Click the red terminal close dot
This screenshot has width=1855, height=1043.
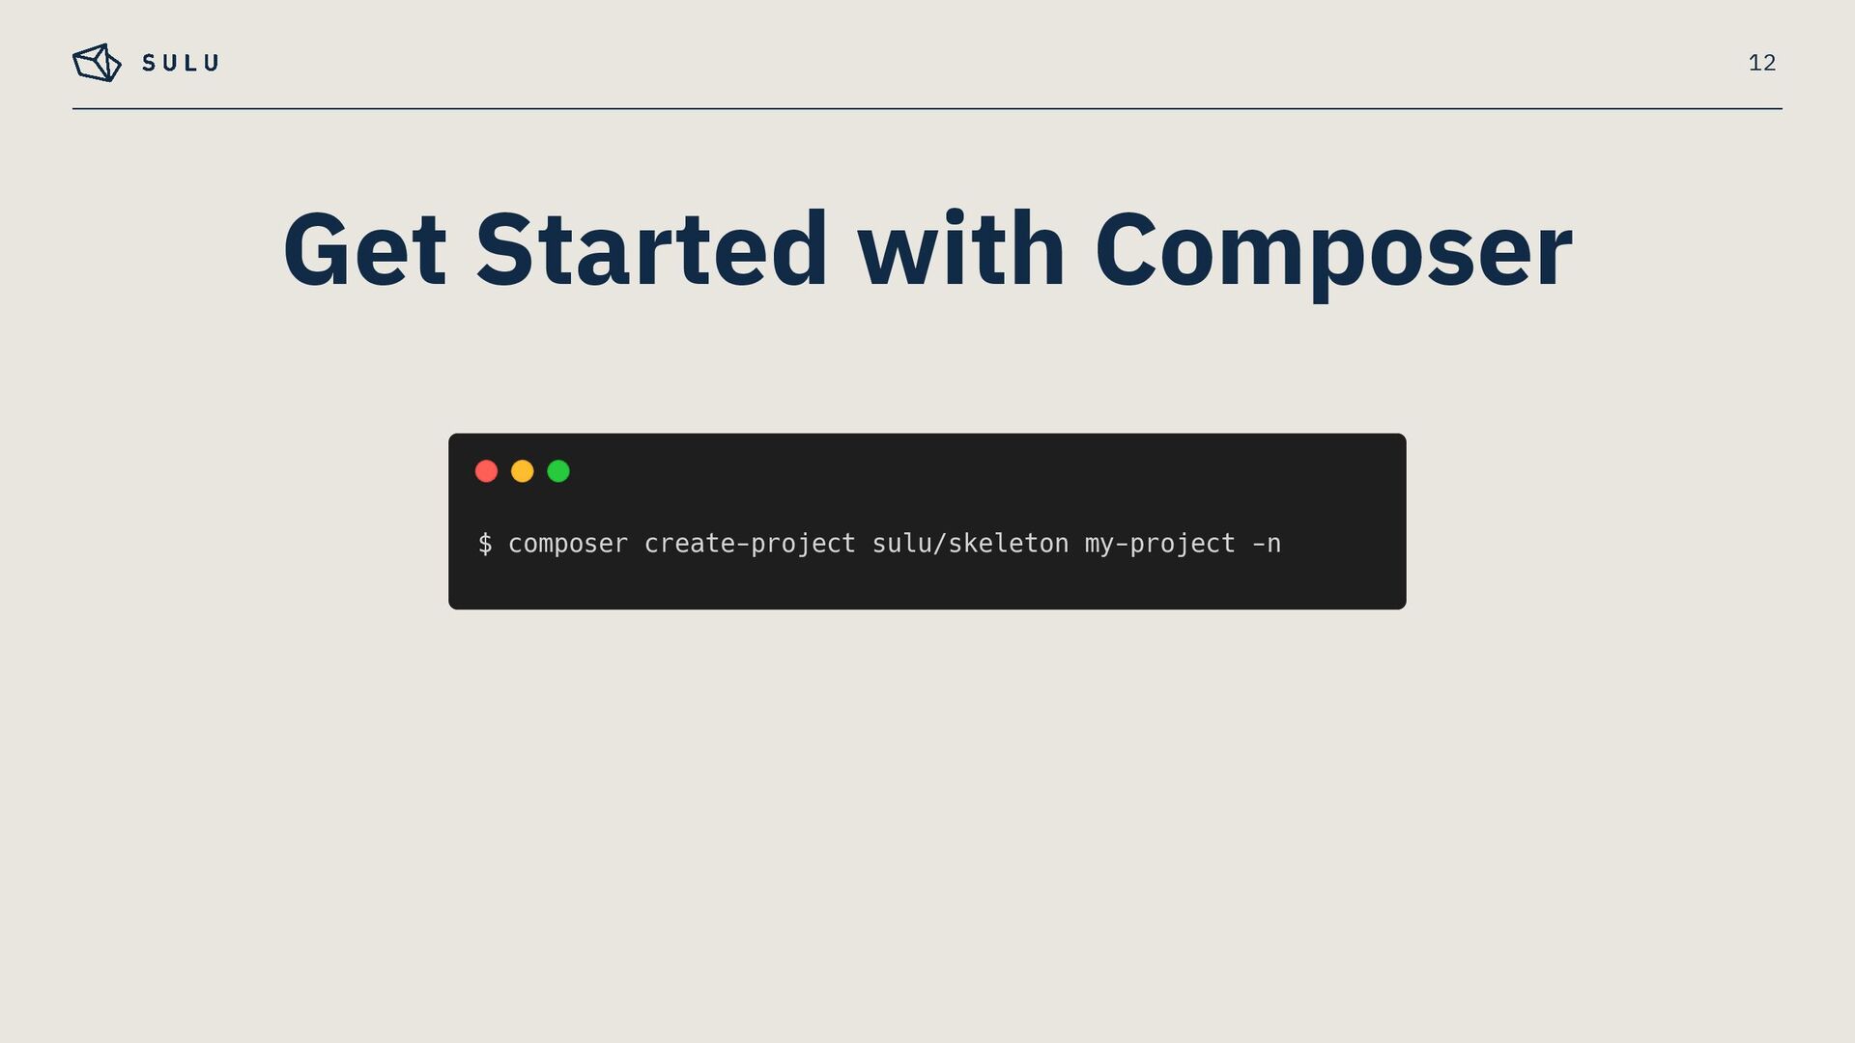click(x=486, y=471)
